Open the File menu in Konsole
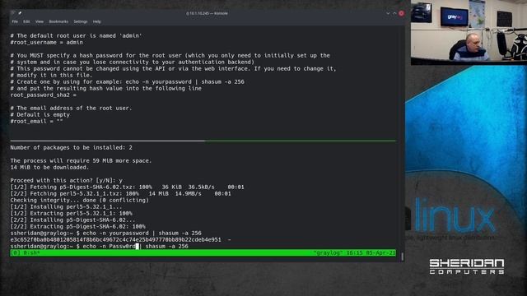 [15, 21]
